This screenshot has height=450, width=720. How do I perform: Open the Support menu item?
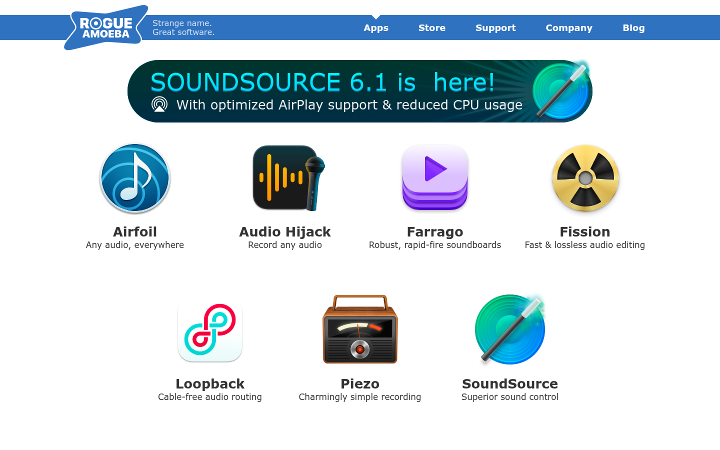click(x=495, y=28)
